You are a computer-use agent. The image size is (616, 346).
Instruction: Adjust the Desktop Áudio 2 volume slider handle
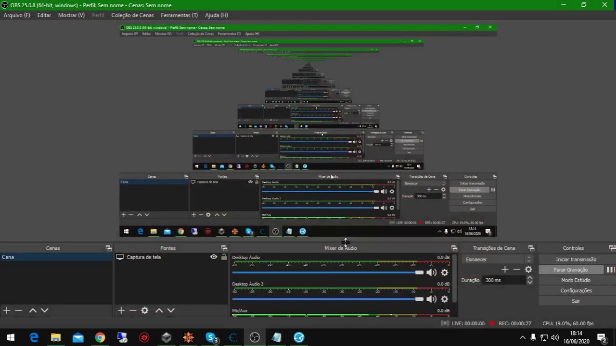pos(419,299)
